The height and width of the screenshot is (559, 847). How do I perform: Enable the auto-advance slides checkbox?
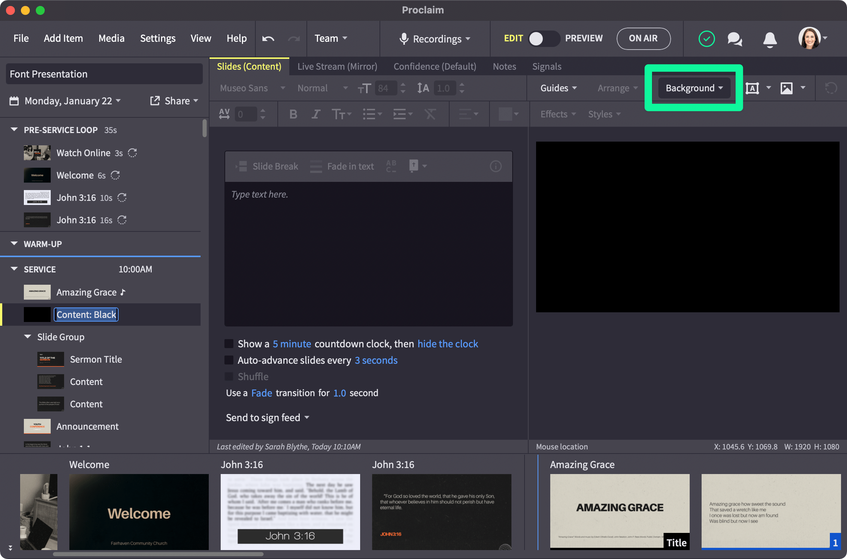click(x=228, y=360)
